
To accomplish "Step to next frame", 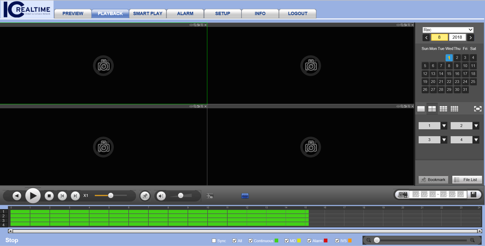I will pyautogui.click(x=75, y=196).
